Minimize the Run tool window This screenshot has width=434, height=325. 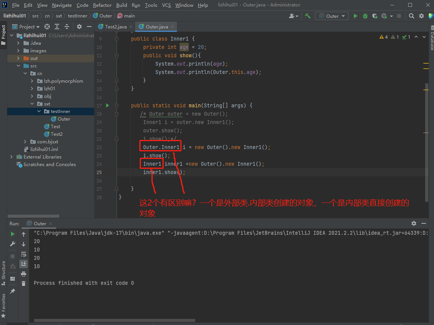[423, 223]
